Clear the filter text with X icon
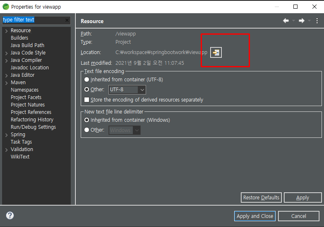The width and height of the screenshot is (324, 227). pos(67,20)
